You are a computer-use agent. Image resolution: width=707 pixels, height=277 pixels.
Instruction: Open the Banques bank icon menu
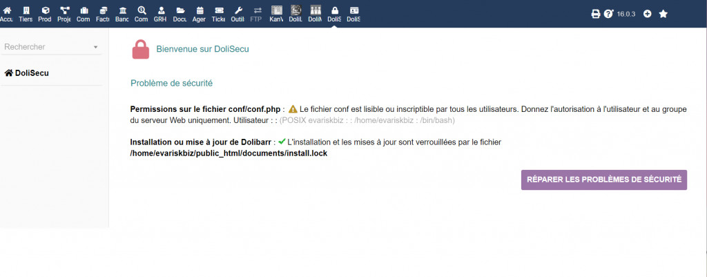122,14
